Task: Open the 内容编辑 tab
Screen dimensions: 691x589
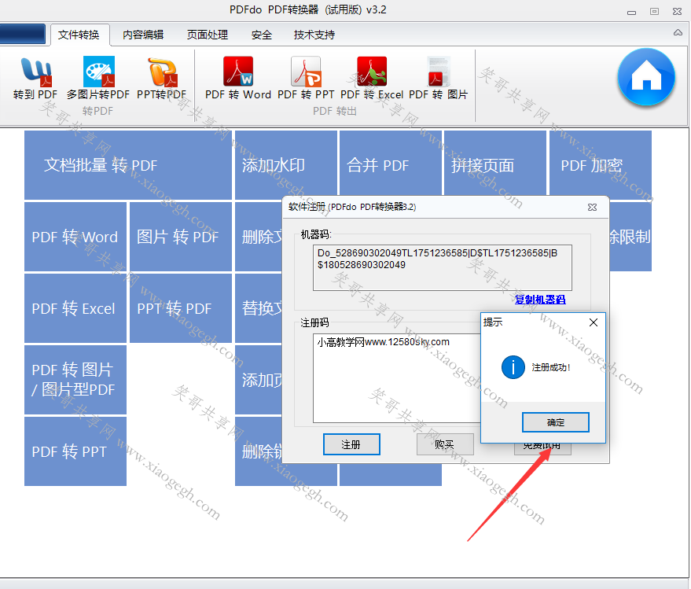Action: tap(143, 35)
